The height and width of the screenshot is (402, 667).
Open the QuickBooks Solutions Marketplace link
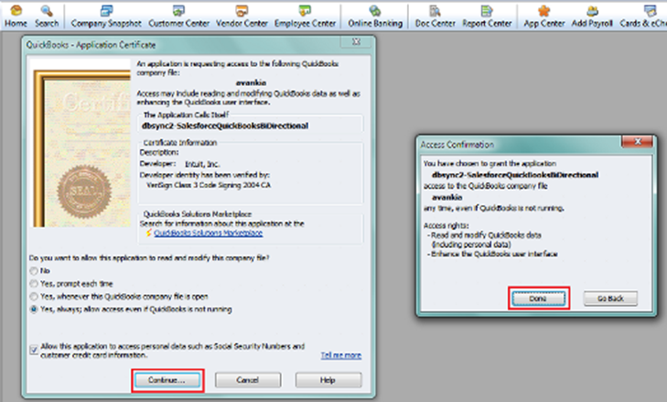tap(208, 234)
